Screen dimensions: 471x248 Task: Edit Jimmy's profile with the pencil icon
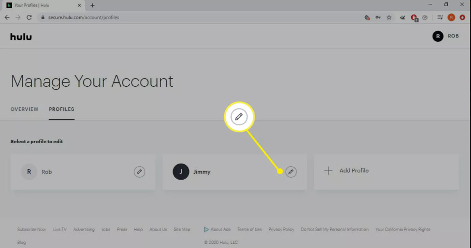291,172
